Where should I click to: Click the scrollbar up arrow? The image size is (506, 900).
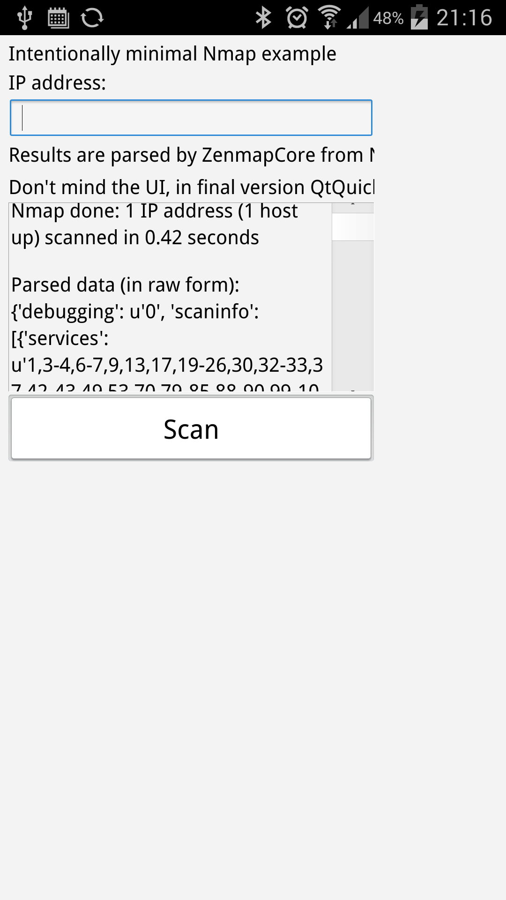(x=353, y=208)
